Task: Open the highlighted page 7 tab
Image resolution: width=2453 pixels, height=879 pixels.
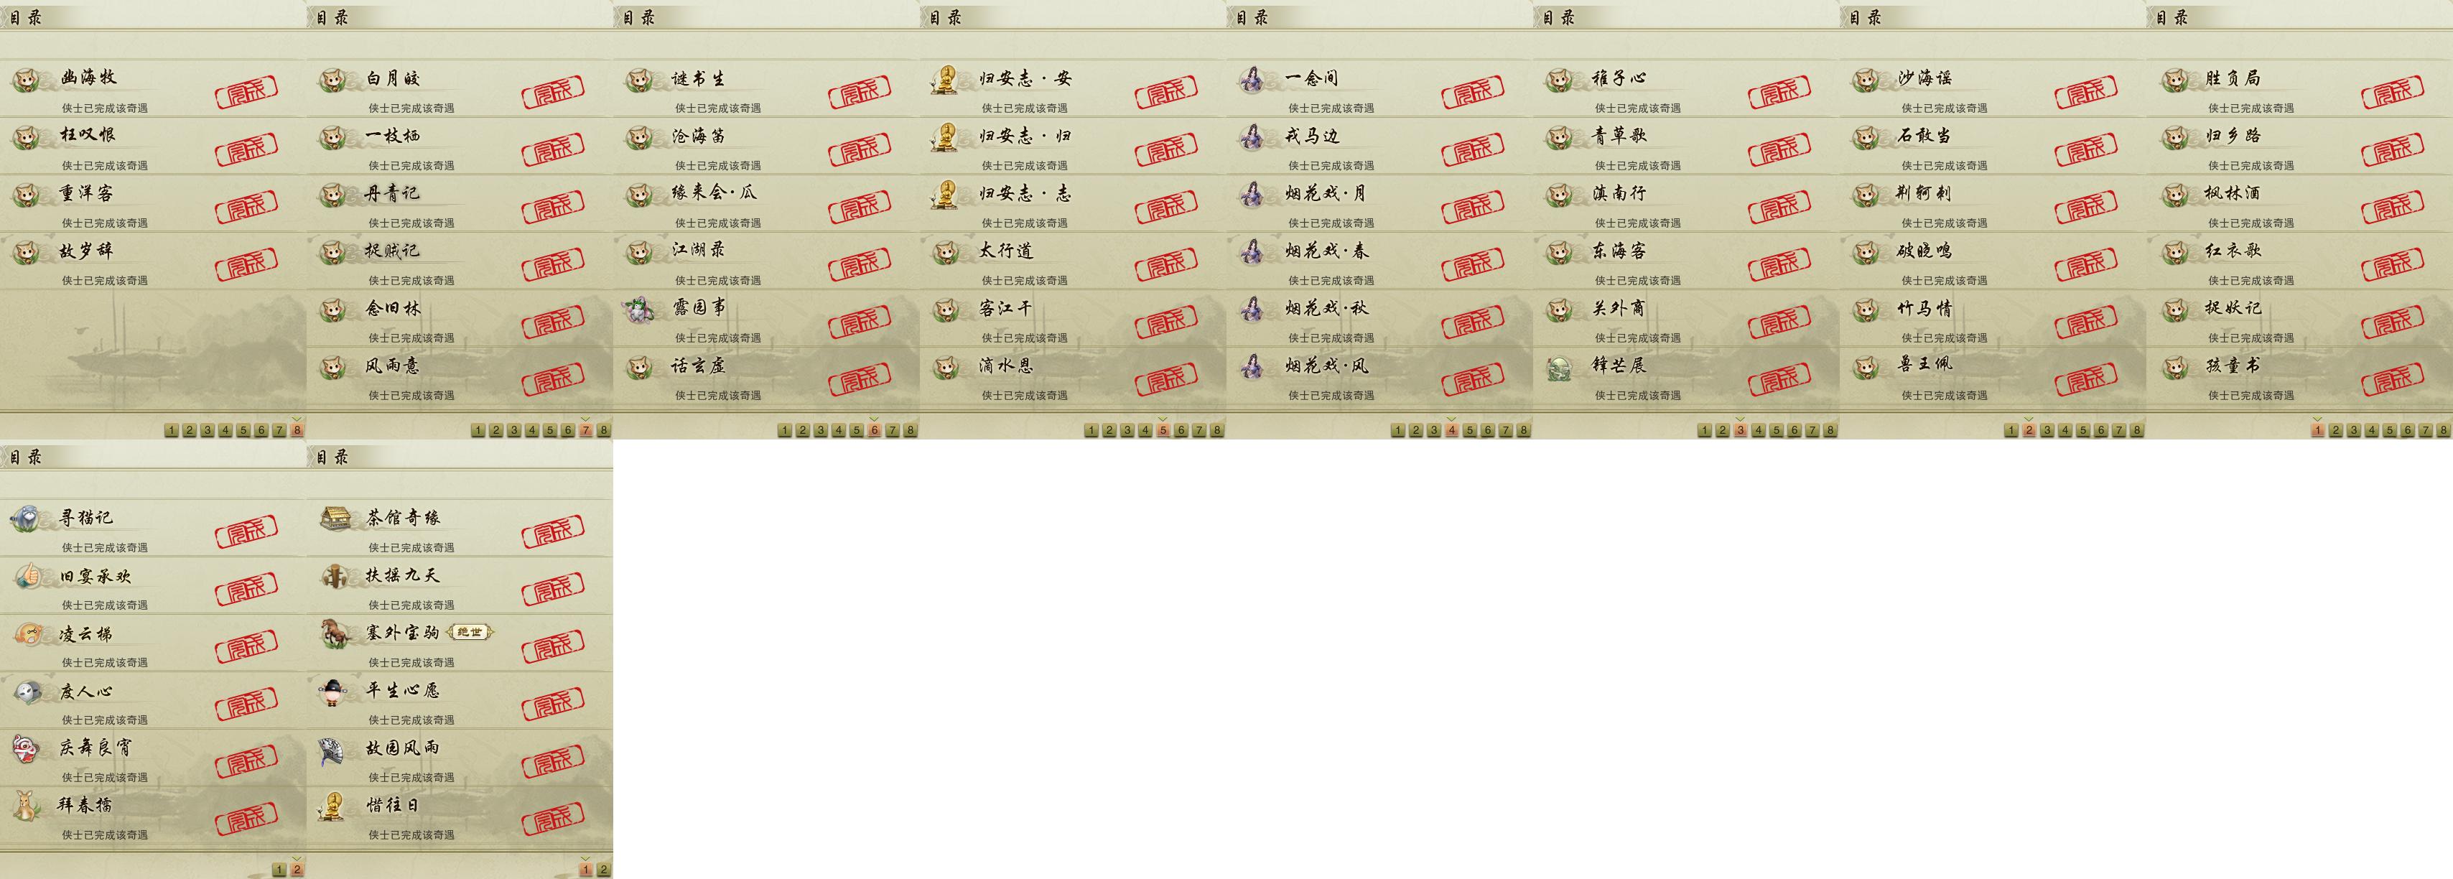Action: coord(586,430)
